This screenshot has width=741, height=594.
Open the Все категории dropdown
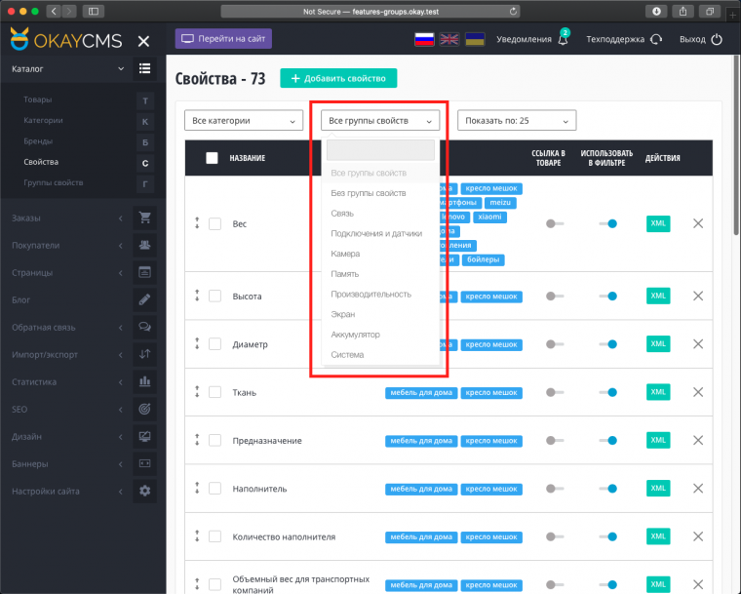point(244,121)
